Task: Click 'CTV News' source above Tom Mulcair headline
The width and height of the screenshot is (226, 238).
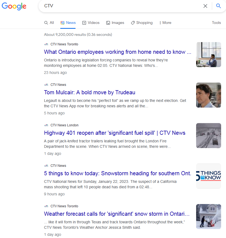Action: click(58, 85)
